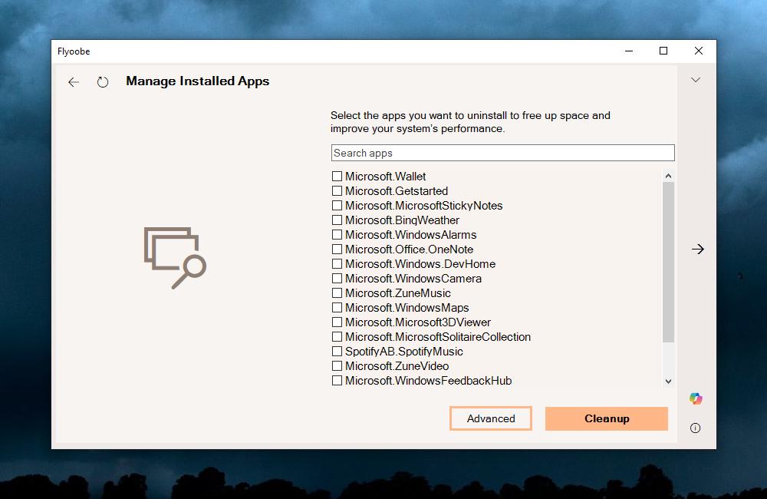767x499 pixels.
Task: Tick the Microsoft.Microsoft3DViewer checkbox
Action: (337, 322)
